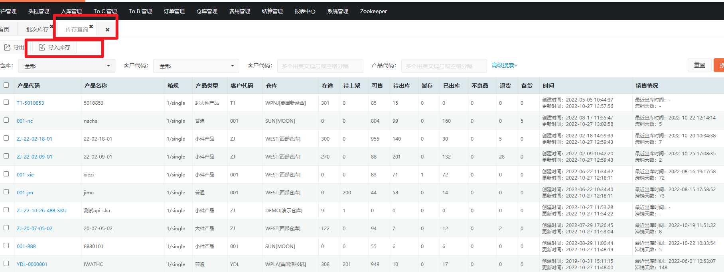Open product link ZJ-20-07-05-02

tap(34, 229)
